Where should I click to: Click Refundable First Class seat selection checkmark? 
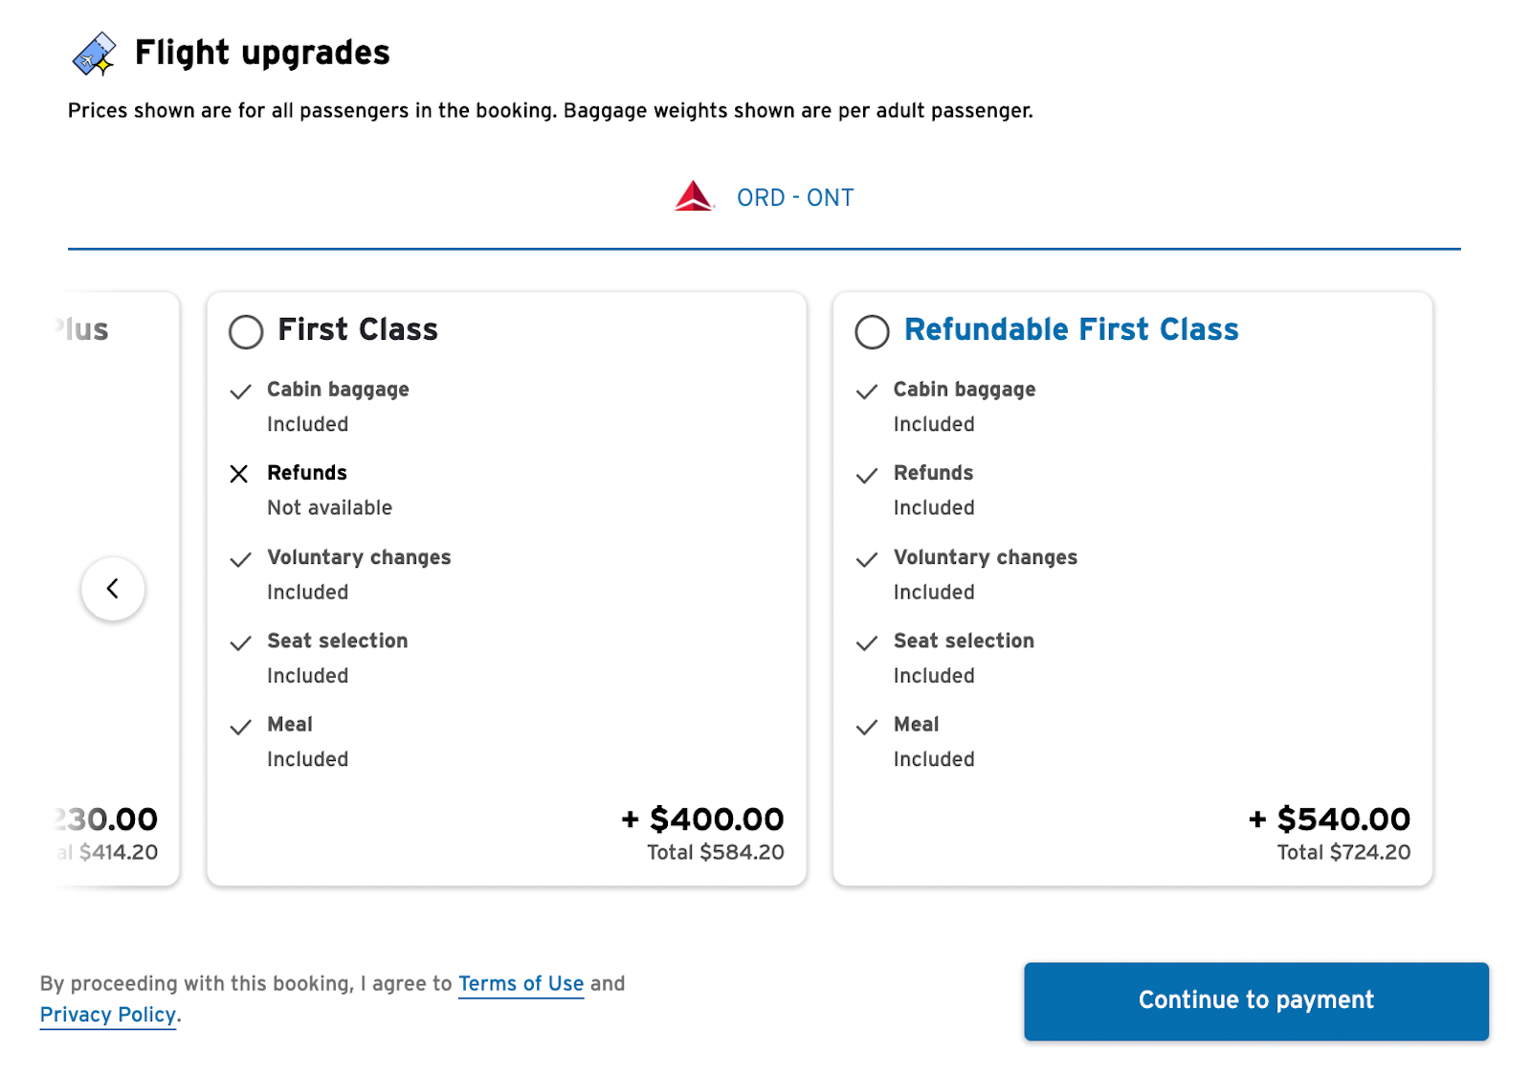pyautogui.click(x=867, y=642)
